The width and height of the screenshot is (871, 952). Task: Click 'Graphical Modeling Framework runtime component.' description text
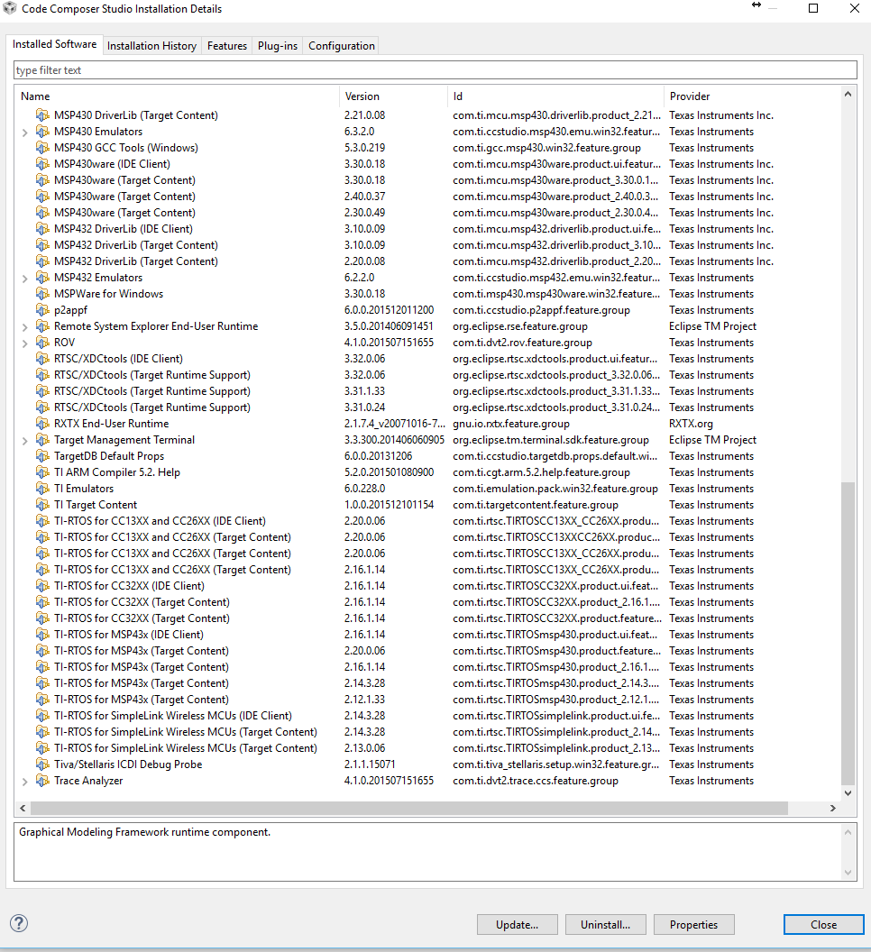tap(144, 832)
